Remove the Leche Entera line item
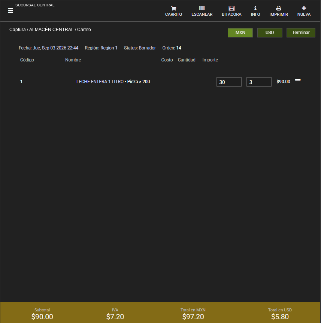Screen dimensions: 321x323 coord(298,80)
